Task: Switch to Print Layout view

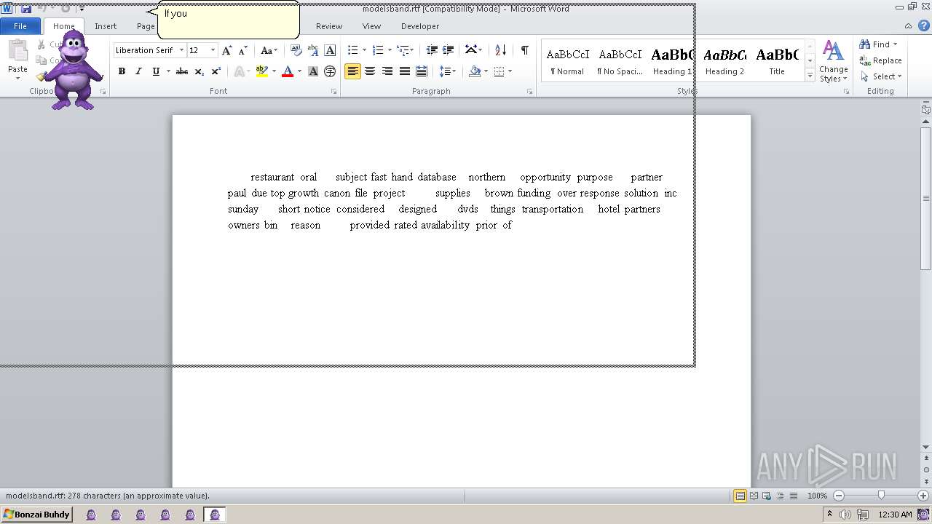Action: point(740,496)
